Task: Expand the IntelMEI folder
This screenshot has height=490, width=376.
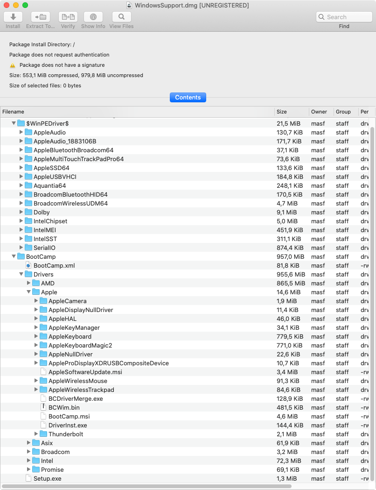Action: 21,230
